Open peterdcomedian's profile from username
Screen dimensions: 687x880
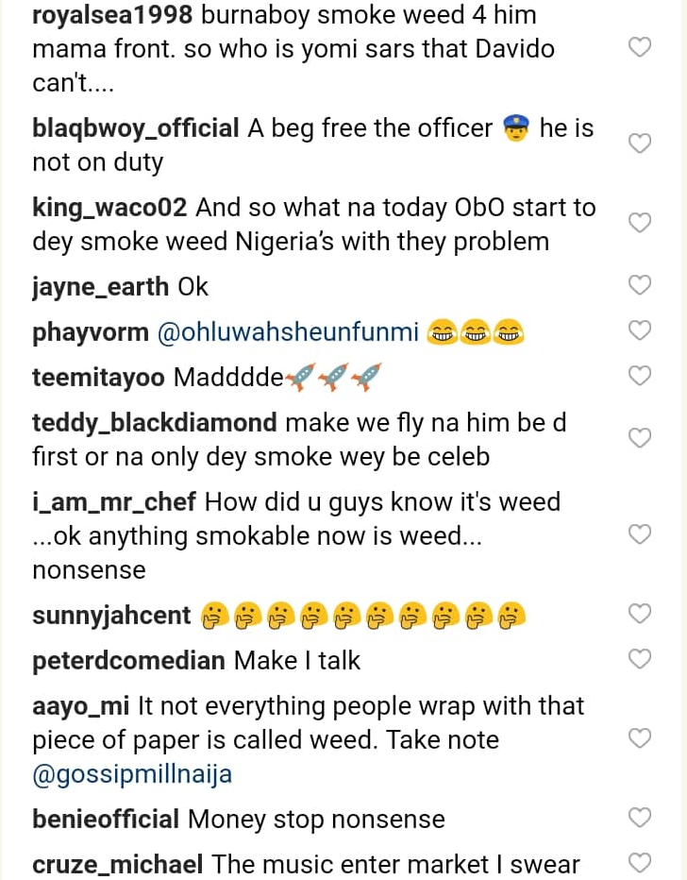[128, 660]
